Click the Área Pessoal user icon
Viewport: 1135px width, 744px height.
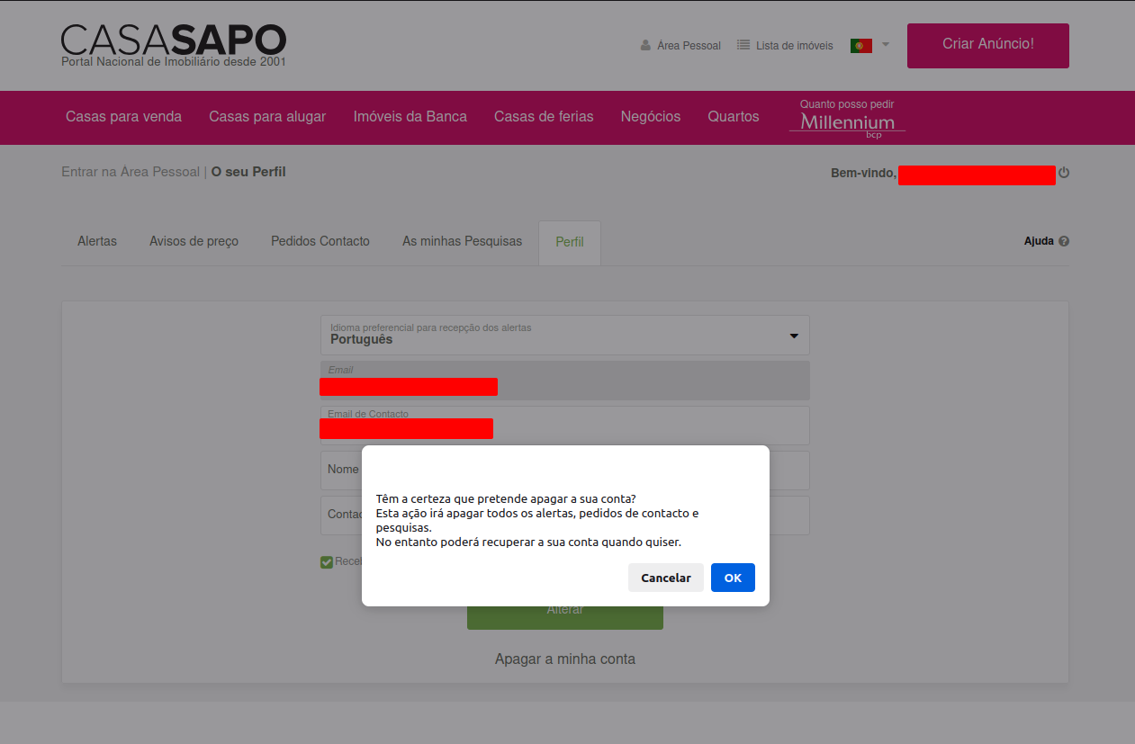645,45
